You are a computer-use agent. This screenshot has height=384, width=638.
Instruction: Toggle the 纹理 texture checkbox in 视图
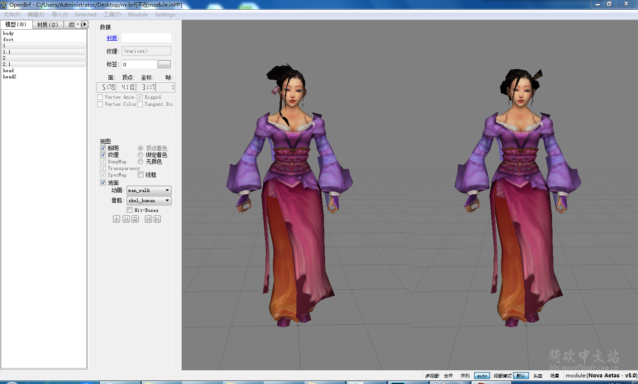point(103,155)
